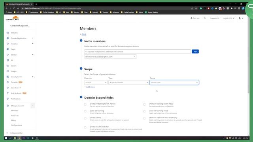Expand Workers submenu arrow
The image size is (253, 142).
(33, 55)
